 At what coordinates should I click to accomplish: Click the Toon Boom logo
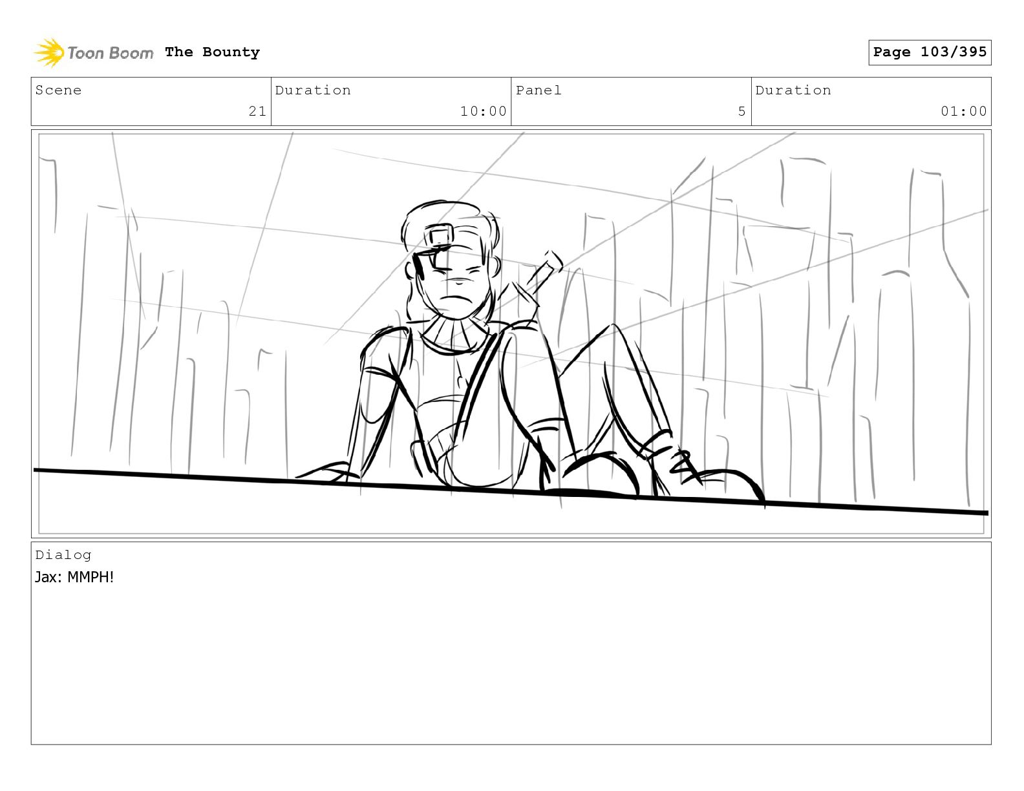pyautogui.click(x=94, y=52)
